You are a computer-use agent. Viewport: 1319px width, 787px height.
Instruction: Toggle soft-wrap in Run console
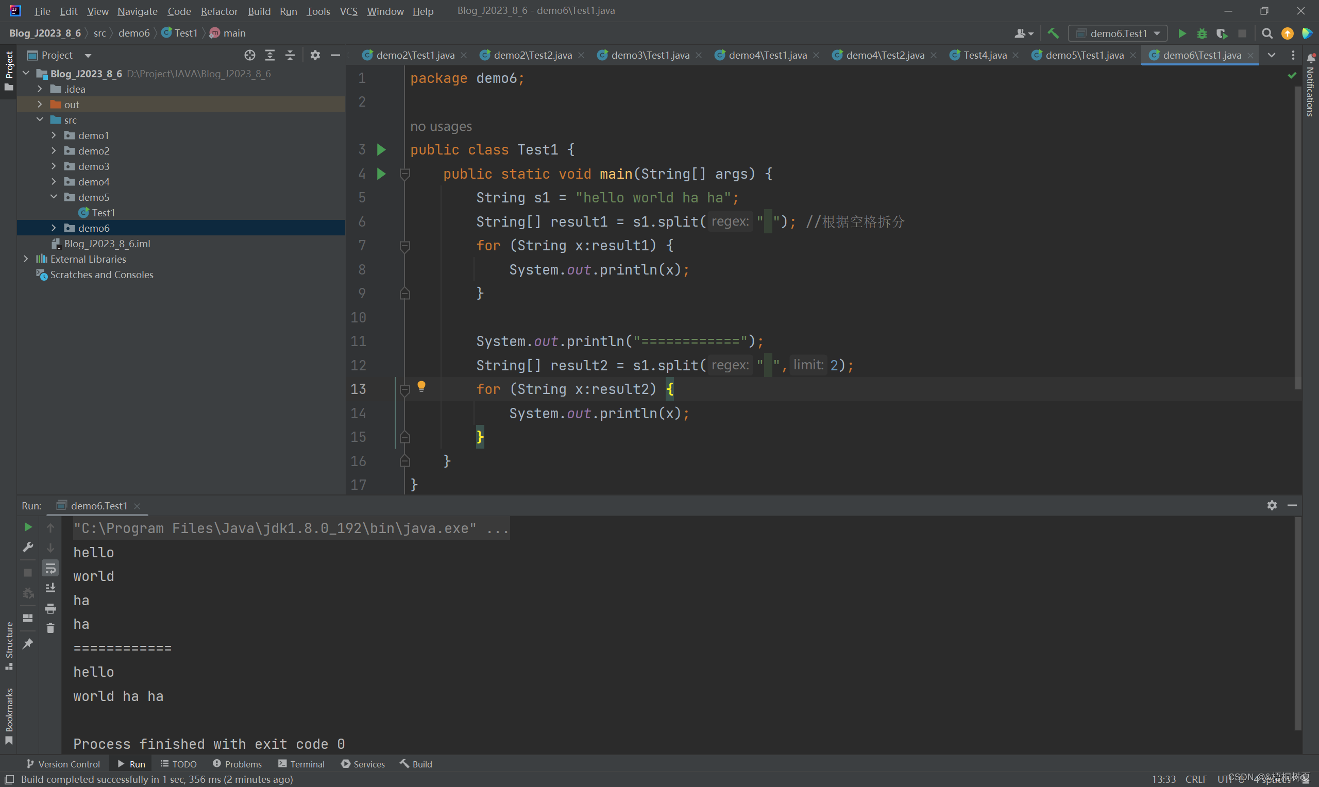(x=50, y=568)
